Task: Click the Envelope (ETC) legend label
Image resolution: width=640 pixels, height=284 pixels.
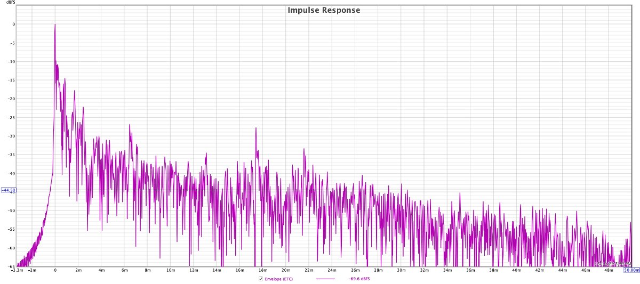Action: tap(278, 279)
